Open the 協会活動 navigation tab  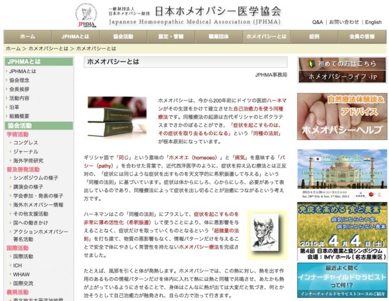(123, 37)
